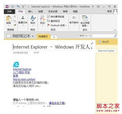Click the text 请在此处输入网页 URL:

click(x=27, y=86)
